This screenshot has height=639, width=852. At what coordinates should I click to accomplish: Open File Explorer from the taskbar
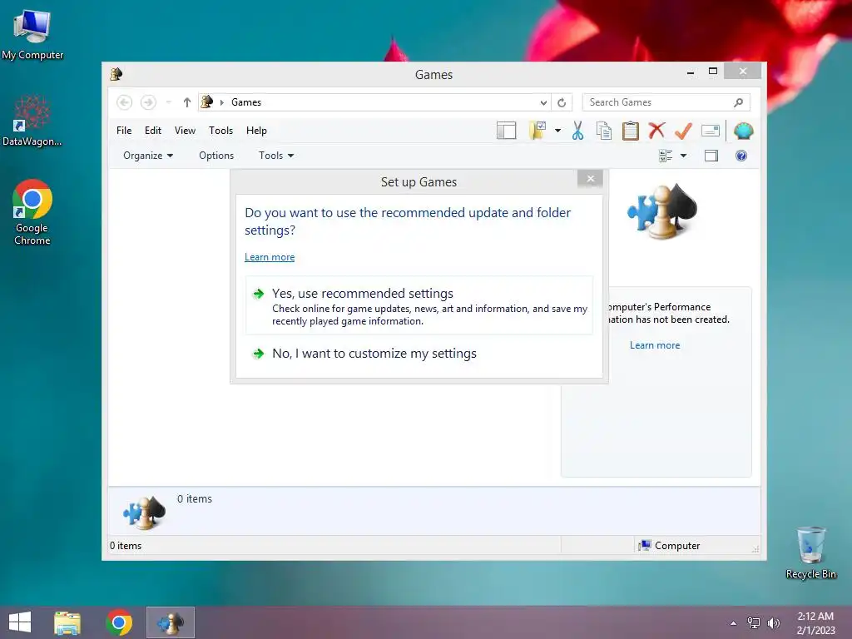pos(67,622)
